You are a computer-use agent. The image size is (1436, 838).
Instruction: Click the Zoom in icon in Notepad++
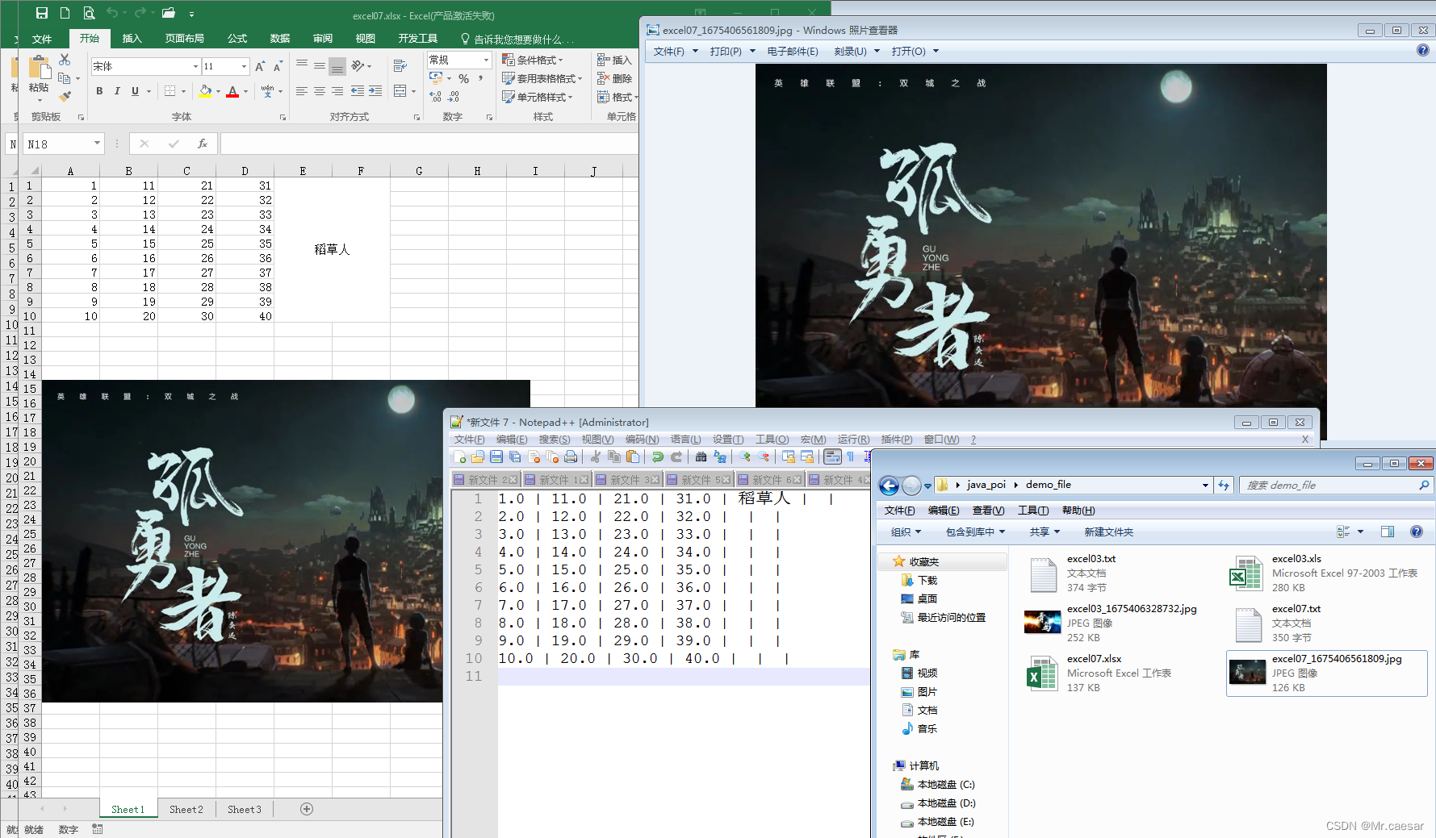[745, 457]
